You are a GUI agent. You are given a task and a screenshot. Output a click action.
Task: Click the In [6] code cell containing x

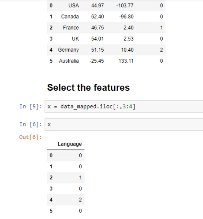point(123,125)
